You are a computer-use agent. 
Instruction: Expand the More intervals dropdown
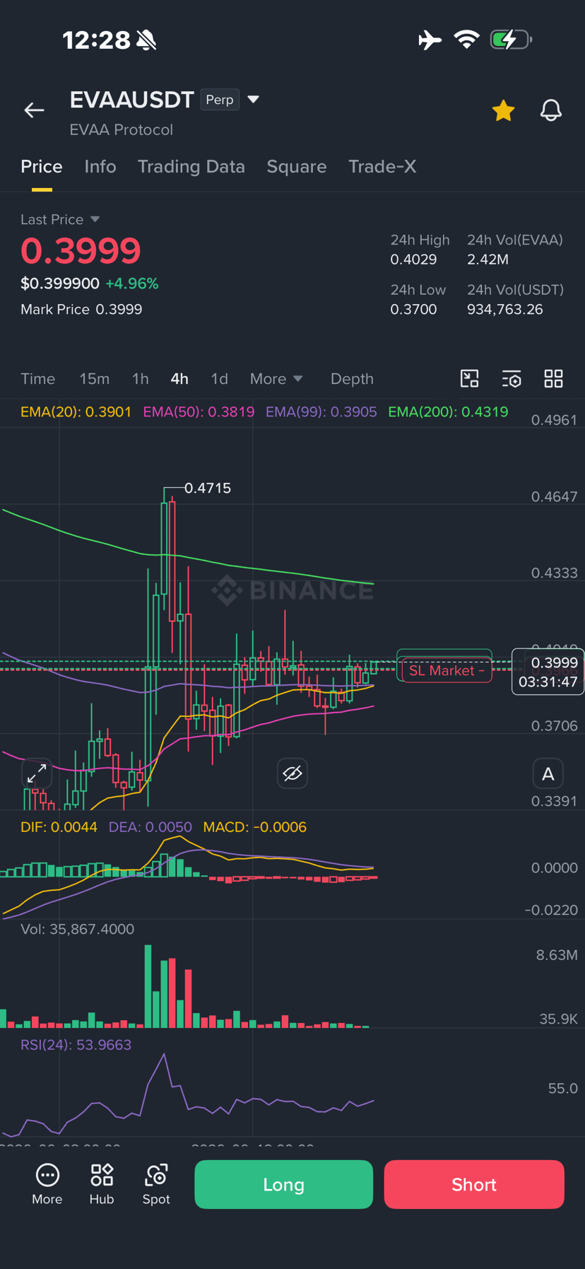276,379
